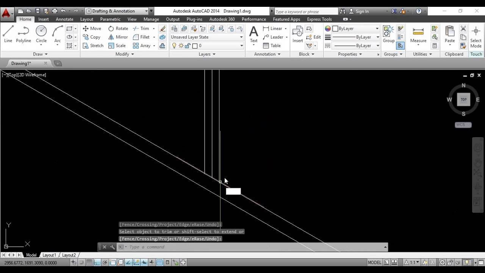The image size is (485, 273).
Task: Toggle Object Snap in status bar
Action: pyautogui.click(x=113, y=262)
